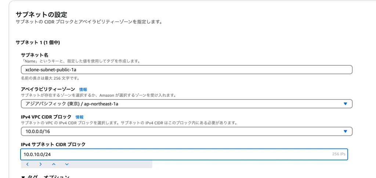Click the IPv4 サブネット CIDR ブロック label
Image resolution: width=376 pixels, height=178 pixels.
(x=53, y=145)
